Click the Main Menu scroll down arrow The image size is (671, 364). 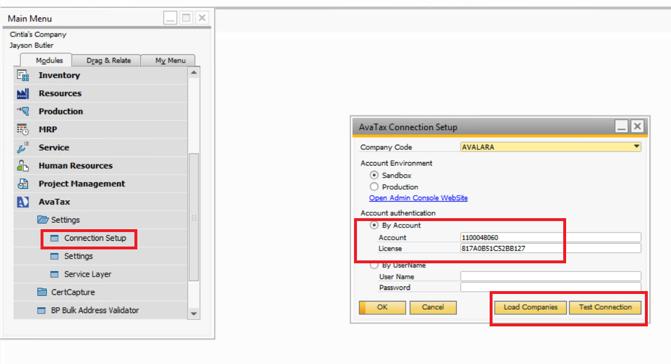coord(194,314)
